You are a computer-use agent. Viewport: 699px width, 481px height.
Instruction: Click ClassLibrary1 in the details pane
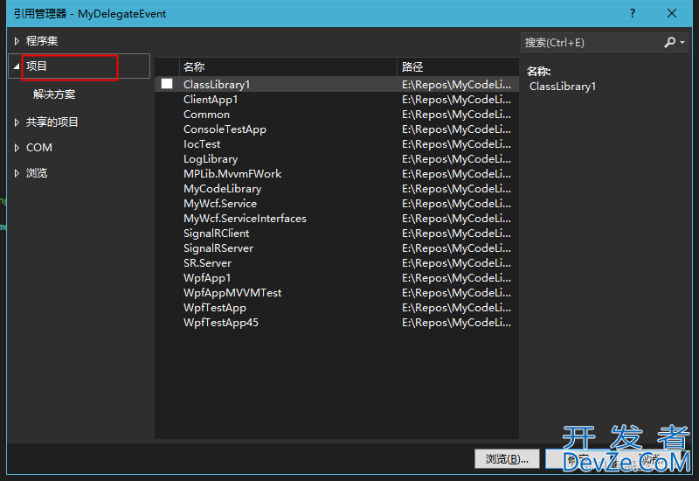click(x=563, y=86)
